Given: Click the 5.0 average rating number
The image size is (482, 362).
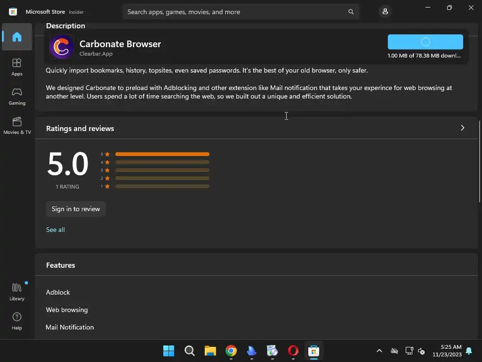Looking at the screenshot, I should pyautogui.click(x=68, y=164).
